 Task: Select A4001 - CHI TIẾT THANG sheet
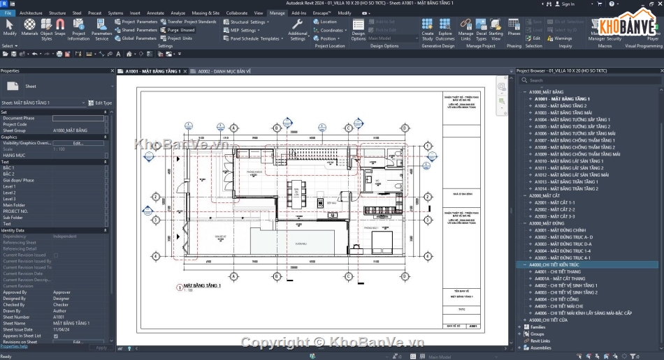557,271
